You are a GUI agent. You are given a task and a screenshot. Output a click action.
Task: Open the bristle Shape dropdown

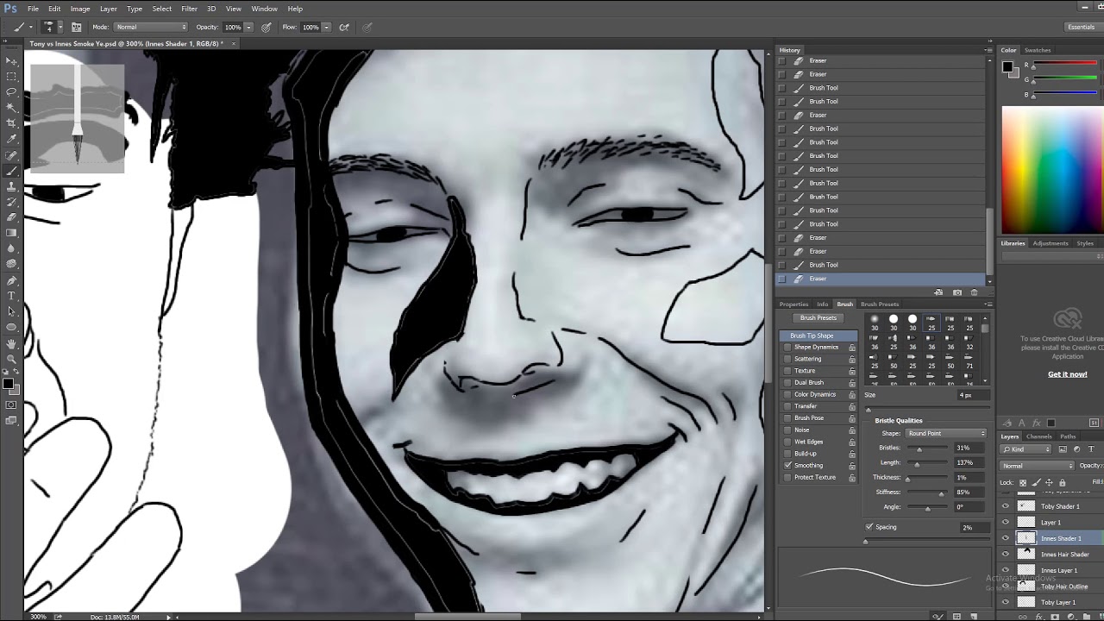[x=946, y=433]
